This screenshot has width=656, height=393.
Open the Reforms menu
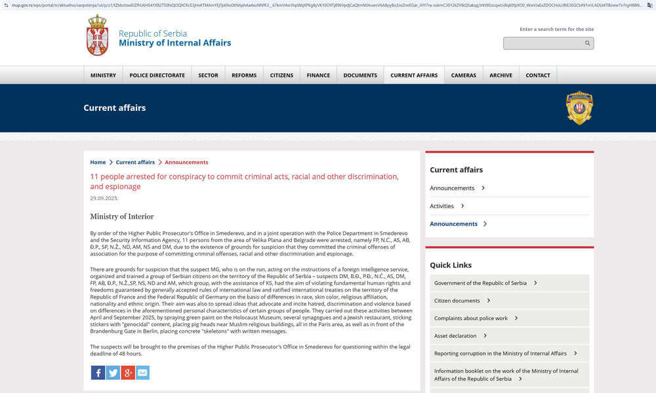coord(244,75)
